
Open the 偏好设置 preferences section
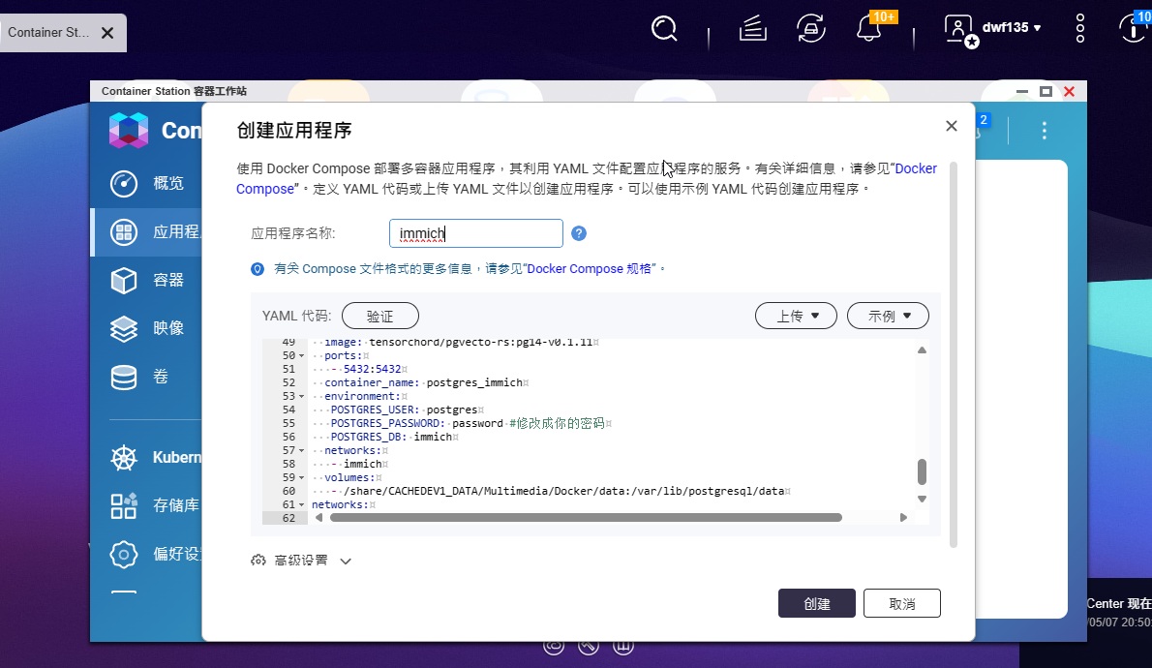tap(155, 554)
